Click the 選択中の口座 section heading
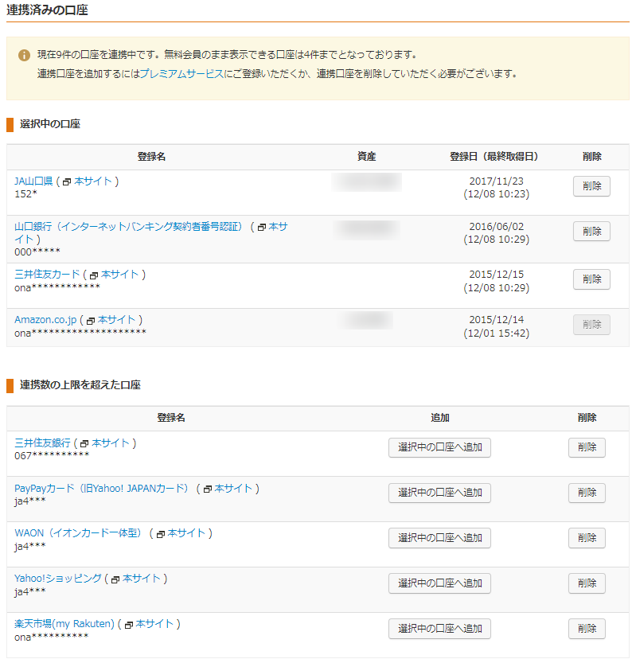 tap(49, 124)
